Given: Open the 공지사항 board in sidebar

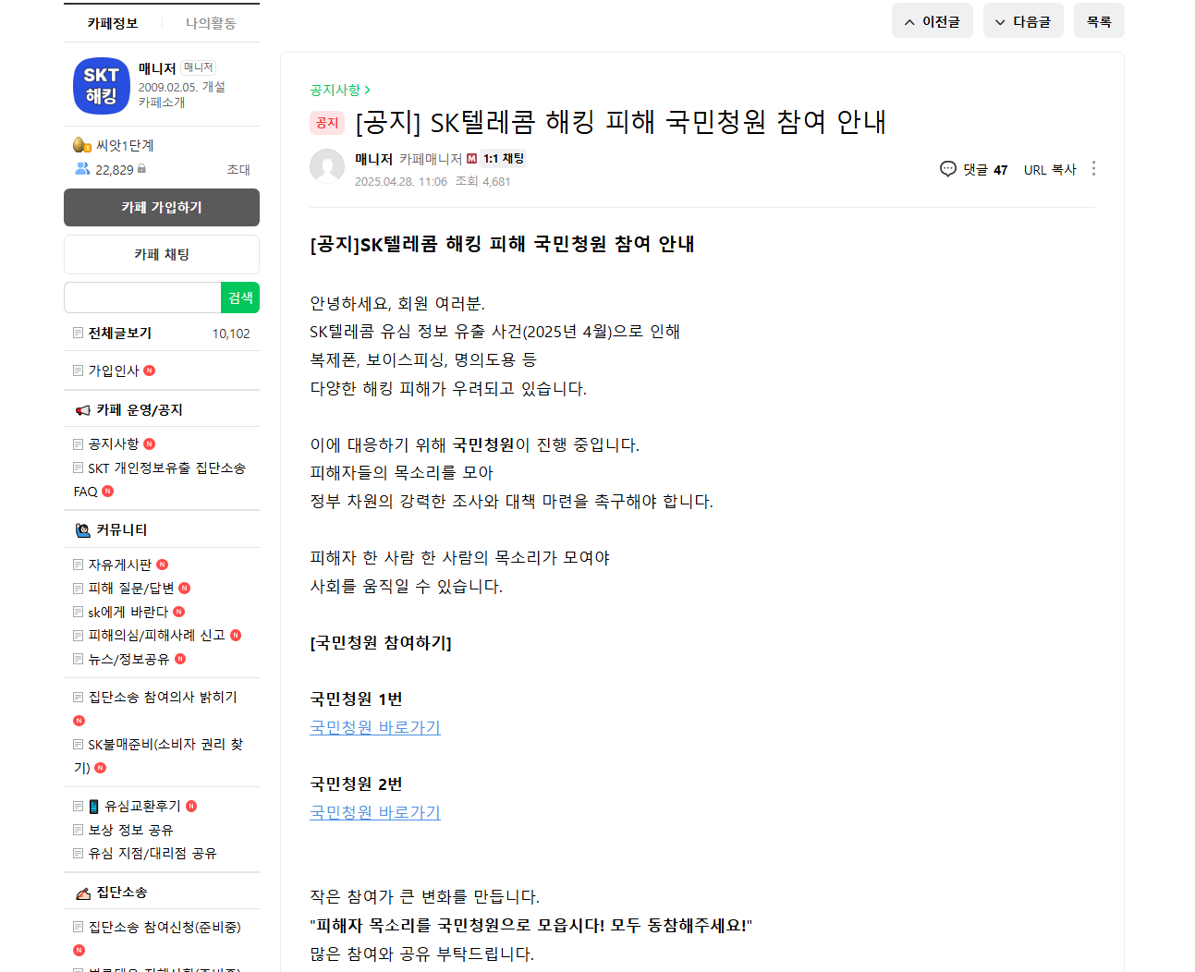Looking at the screenshot, I should point(114,444).
